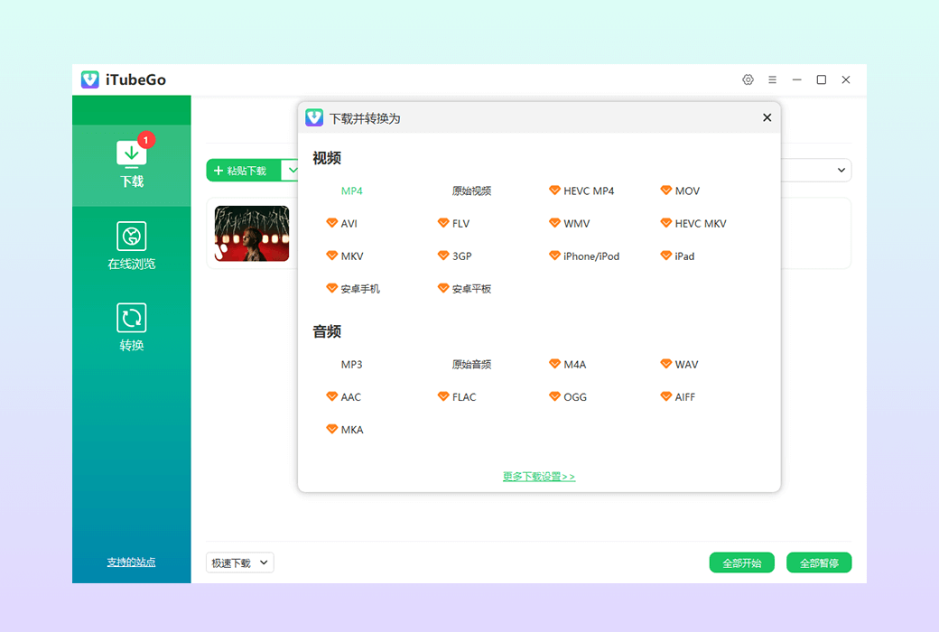Click the orange diamond icon next to WAV

666,364
